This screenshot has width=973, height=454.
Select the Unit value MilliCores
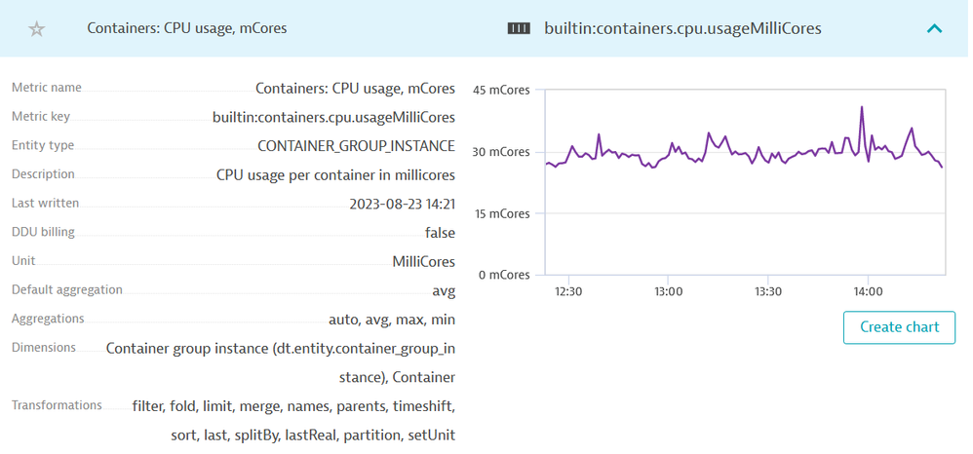pyautogui.click(x=423, y=262)
